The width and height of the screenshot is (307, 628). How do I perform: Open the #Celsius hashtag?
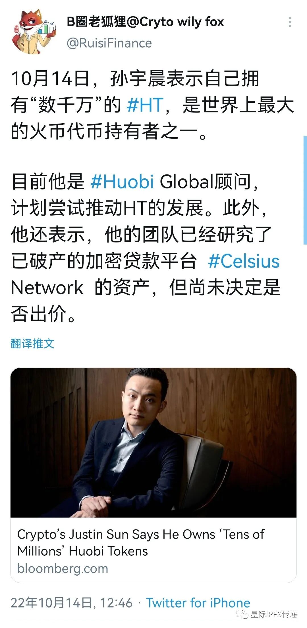pyautogui.click(x=244, y=261)
